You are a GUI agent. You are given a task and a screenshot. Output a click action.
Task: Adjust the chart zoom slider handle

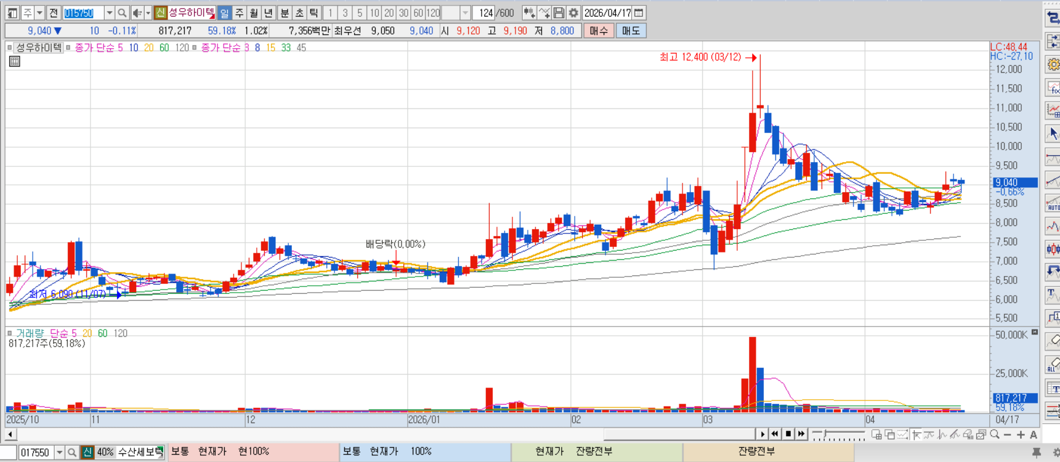[x=825, y=434]
